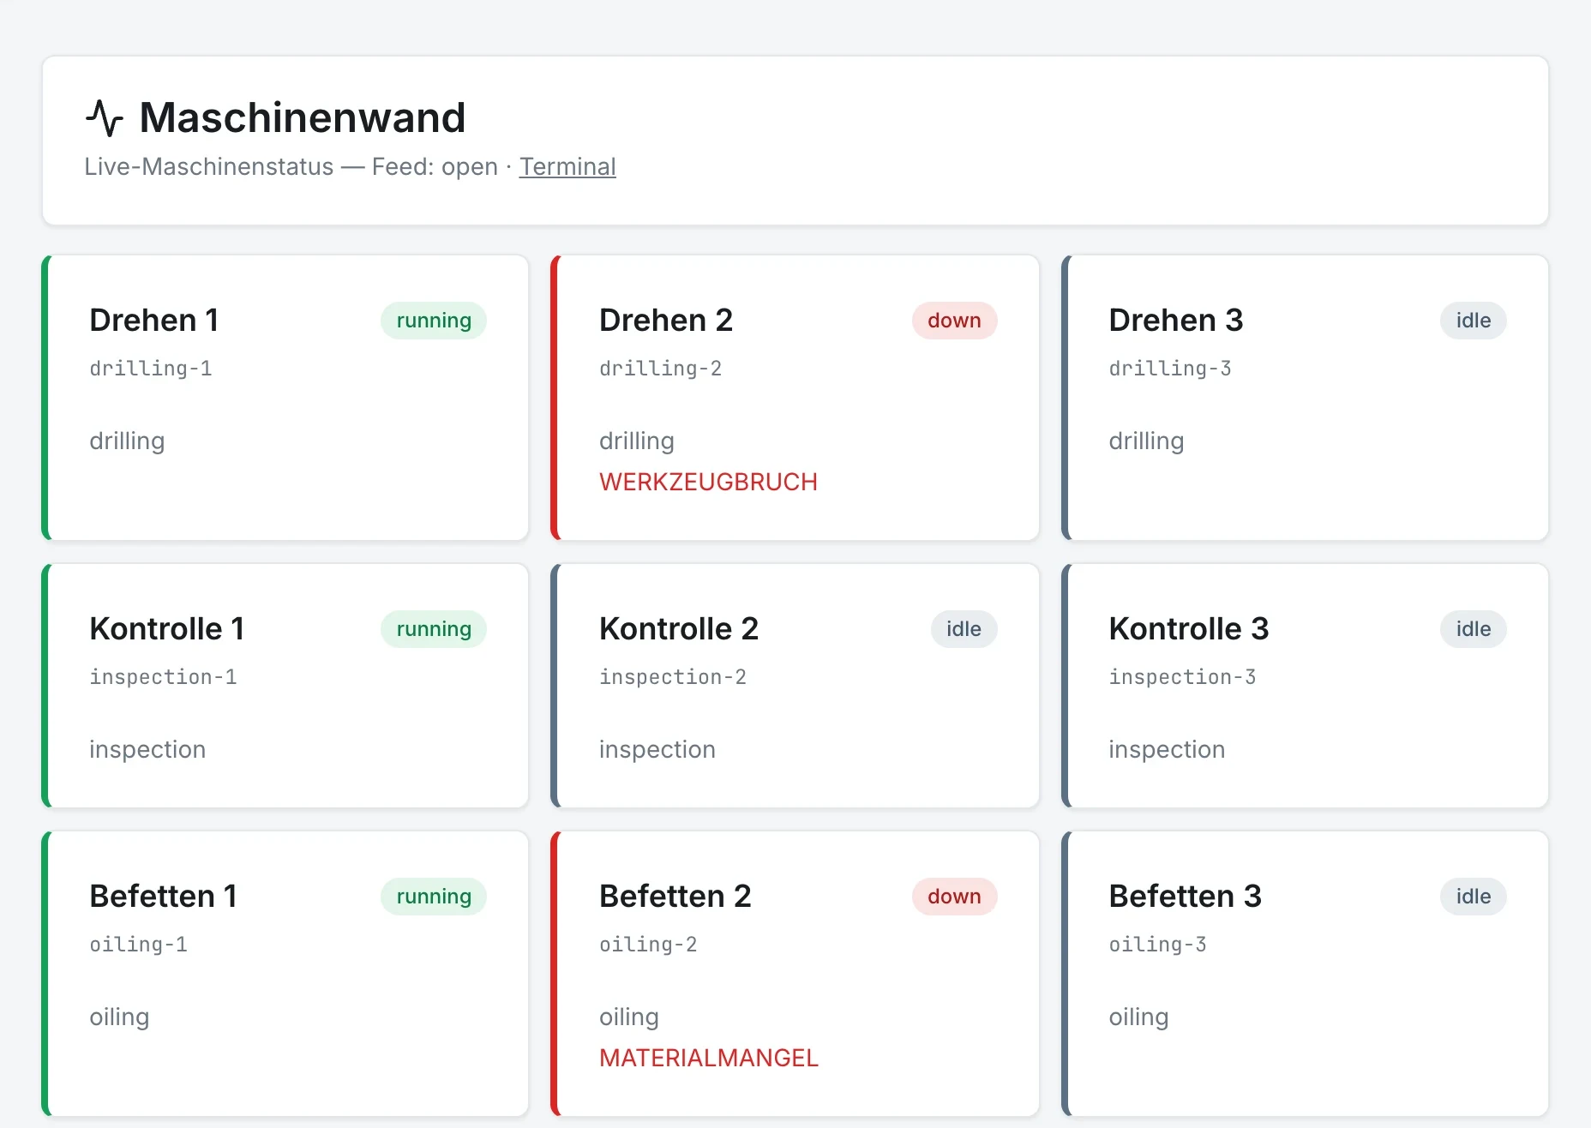
Task: Select the drilling-3 identifier text
Action: click(1170, 369)
